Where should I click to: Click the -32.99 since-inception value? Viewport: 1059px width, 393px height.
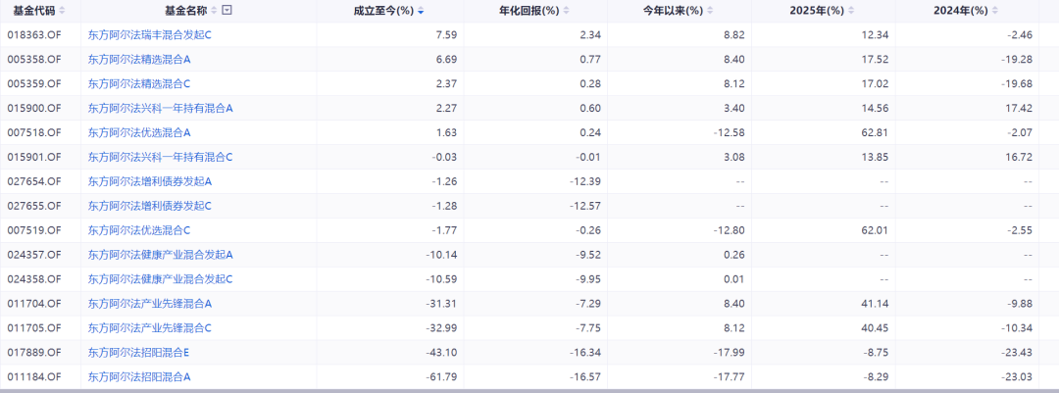pyautogui.click(x=441, y=328)
